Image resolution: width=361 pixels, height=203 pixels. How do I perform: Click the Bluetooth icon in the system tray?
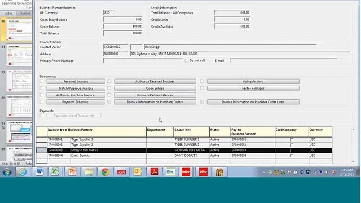click(x=302, y=173)
